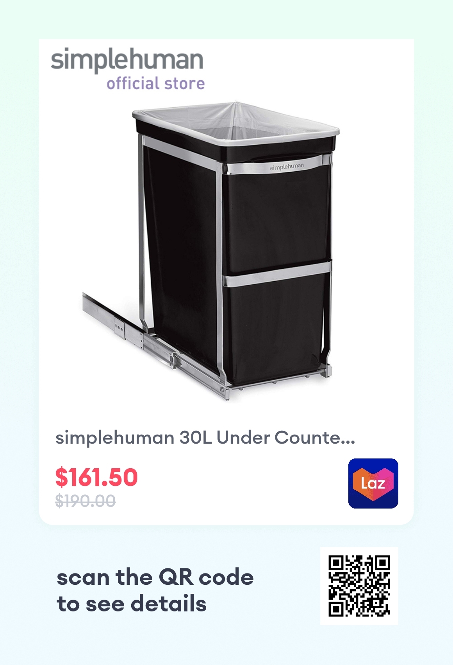Open the simplehuman 30L Under Counter product title
Screen dimensions: 453x665
205,438
